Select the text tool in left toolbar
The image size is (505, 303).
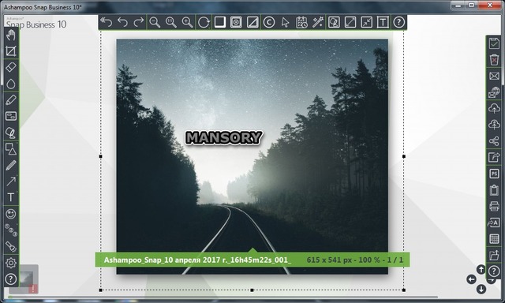click(x=10, y=197)
